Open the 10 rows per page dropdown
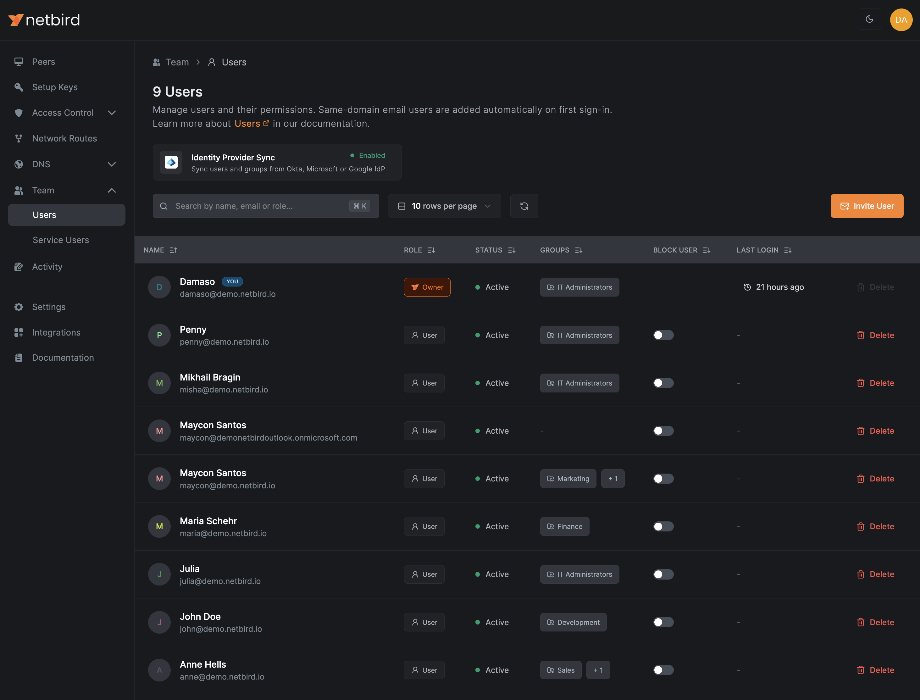Image resolution: width=920 pixels, height=700 pixels. (444, 206)
